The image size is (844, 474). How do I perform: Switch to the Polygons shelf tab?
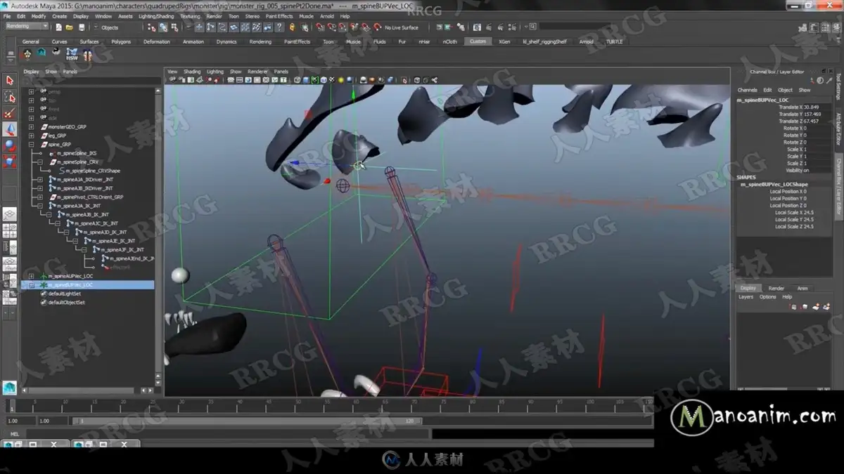tap(121, 41)
